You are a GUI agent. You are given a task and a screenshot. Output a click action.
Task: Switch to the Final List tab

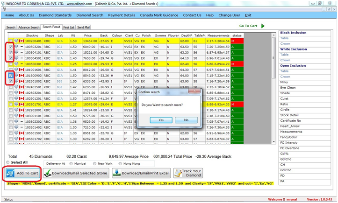pyautogui.click(x=69, y=28)
